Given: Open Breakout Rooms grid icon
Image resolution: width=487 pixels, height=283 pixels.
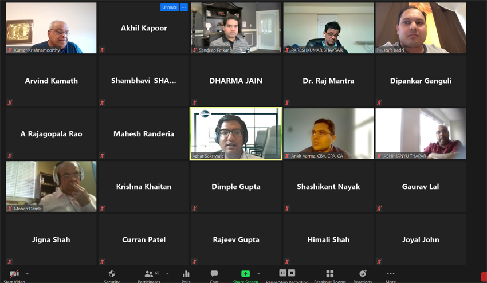Looking at the screenshot, I should pos(330,274).
